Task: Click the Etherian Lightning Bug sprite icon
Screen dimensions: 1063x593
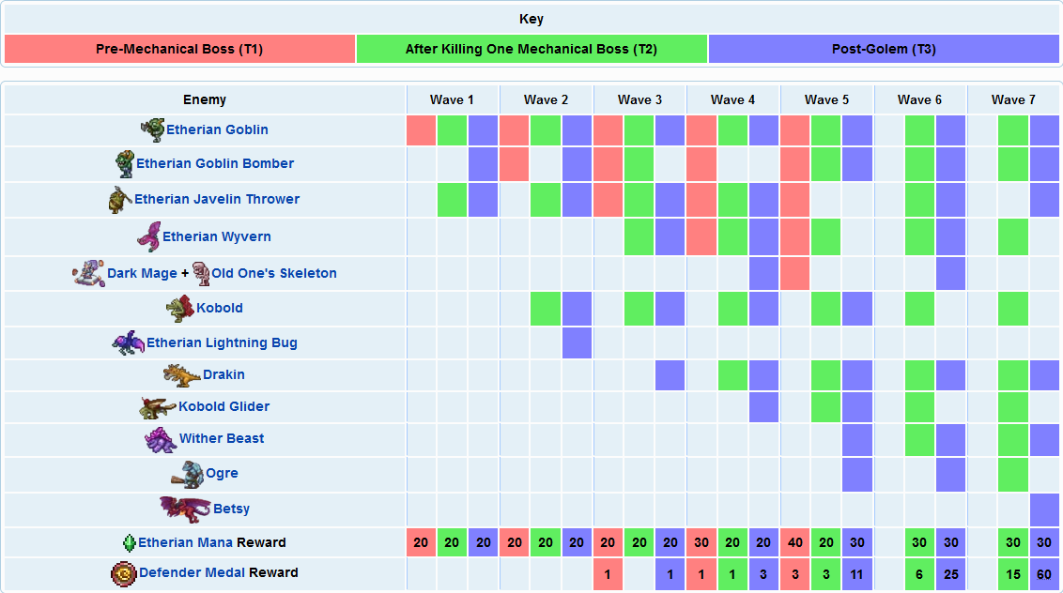Action: 129,342
